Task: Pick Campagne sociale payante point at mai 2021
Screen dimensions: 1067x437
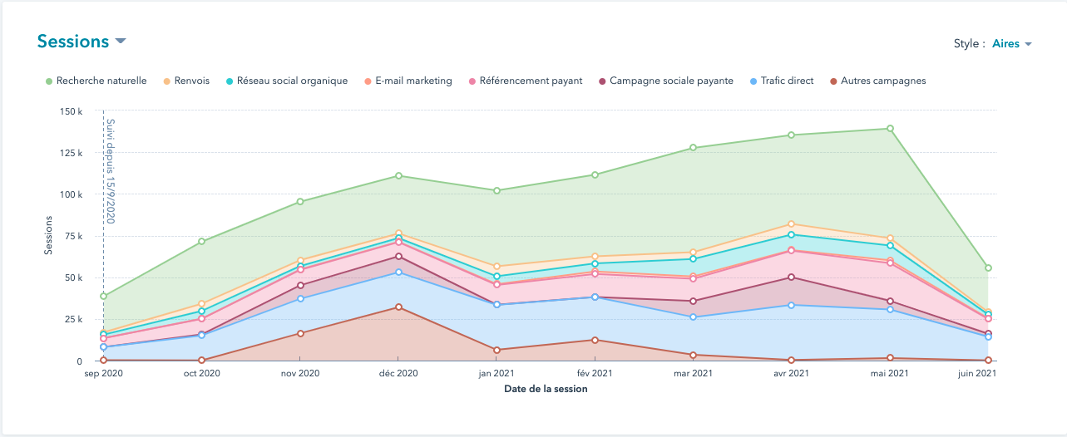Action: [890, 301]
